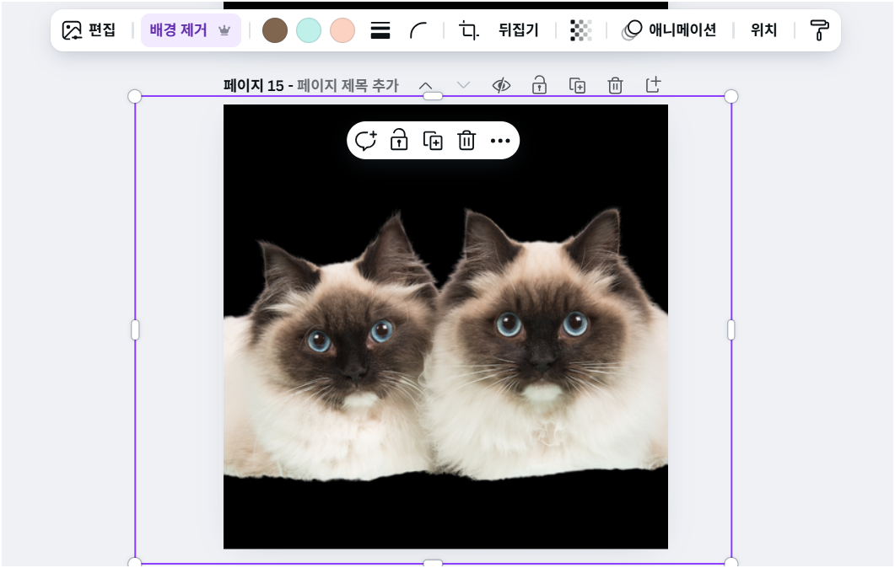Add a new page with the plus icon
The image size is (895, 568).
click(x=653, y=84)
